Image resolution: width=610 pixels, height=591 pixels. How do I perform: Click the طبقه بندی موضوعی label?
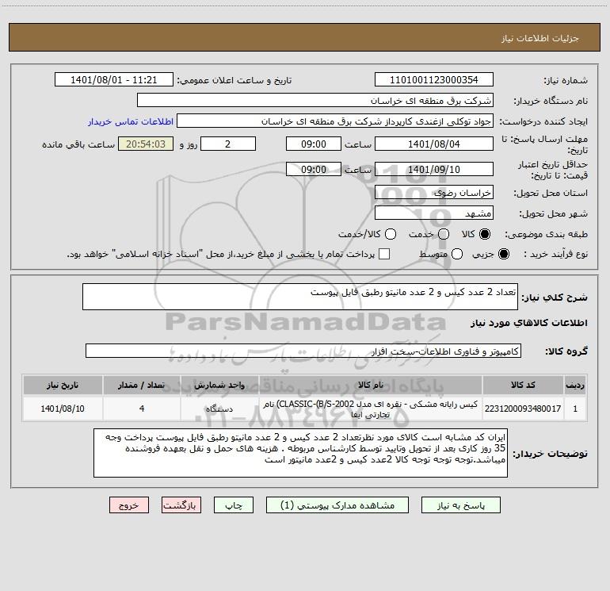click(x=546, y=235)
